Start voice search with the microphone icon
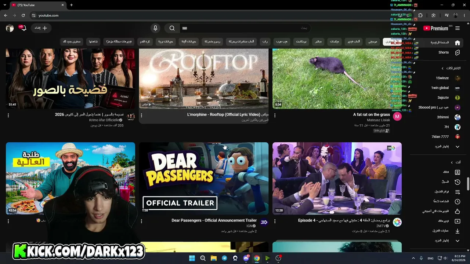470x264 pixels. point(155,28)
